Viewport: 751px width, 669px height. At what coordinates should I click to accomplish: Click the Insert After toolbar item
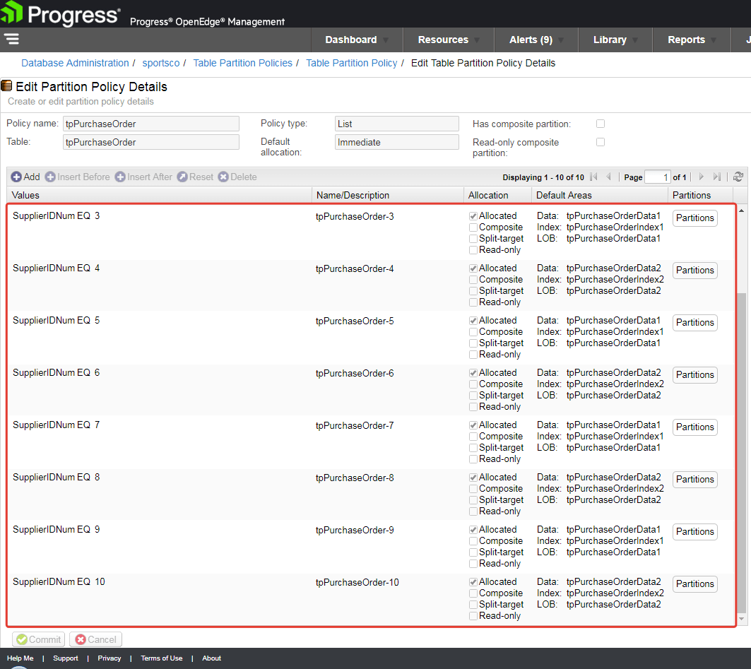(x=143, y=177)
